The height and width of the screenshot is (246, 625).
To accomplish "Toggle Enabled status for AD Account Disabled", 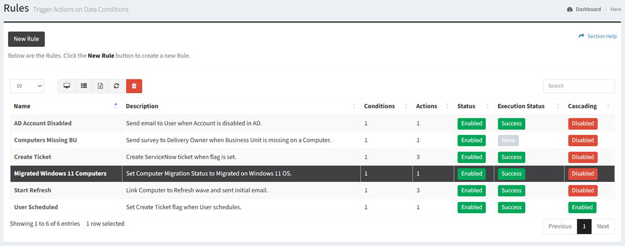I will pos(471,124).
